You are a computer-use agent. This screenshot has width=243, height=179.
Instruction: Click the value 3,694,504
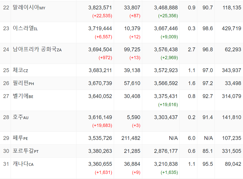click(100, 50)
